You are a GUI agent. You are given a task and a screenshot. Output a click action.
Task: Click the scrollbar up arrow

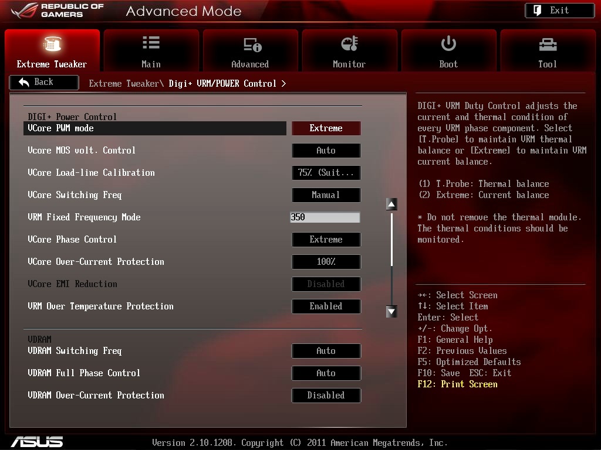[x=391, y=204]
